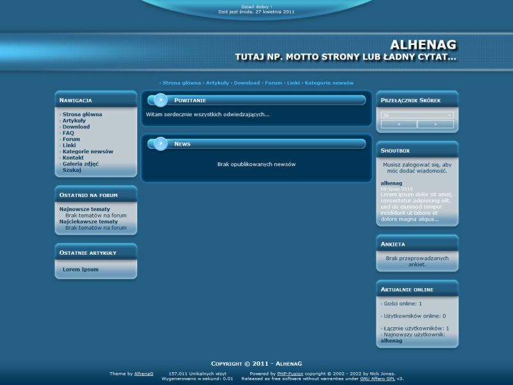Click alhenag username in Shoutbox
Screen dimensions: 513x385
(x=391, y=183)
